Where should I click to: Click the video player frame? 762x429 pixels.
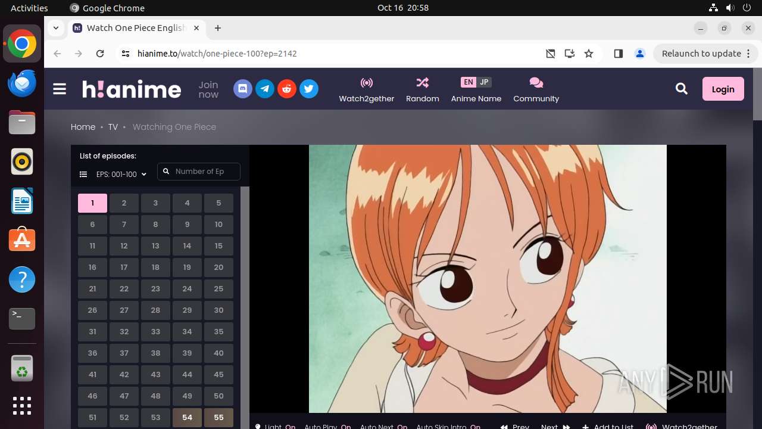(x=488, y=279)
